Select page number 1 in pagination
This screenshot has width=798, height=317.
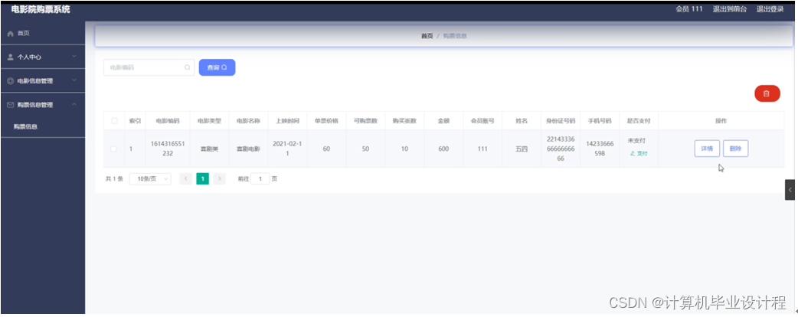(x=202, y=179)
